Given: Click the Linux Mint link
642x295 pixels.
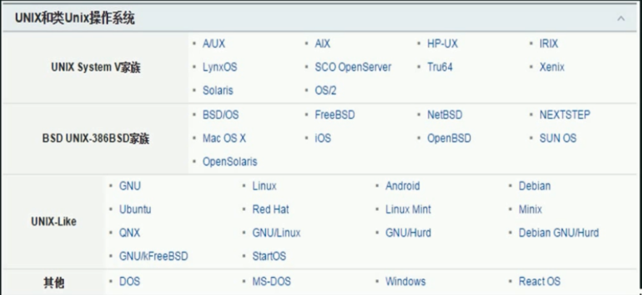Looking at the screenshot, I should pyautogui.click(x=408, y=210).
